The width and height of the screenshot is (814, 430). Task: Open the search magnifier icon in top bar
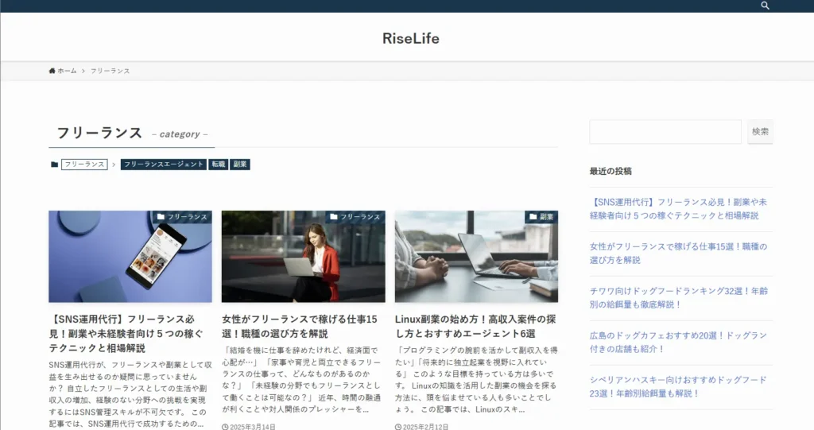coord(765,6)
